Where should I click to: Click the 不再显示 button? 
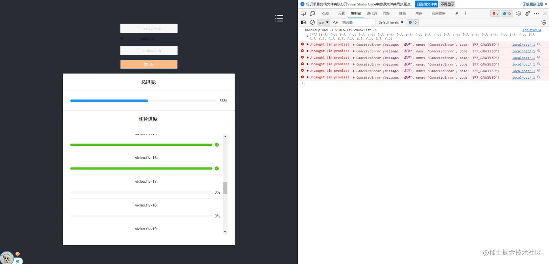[x=447, y=4]
